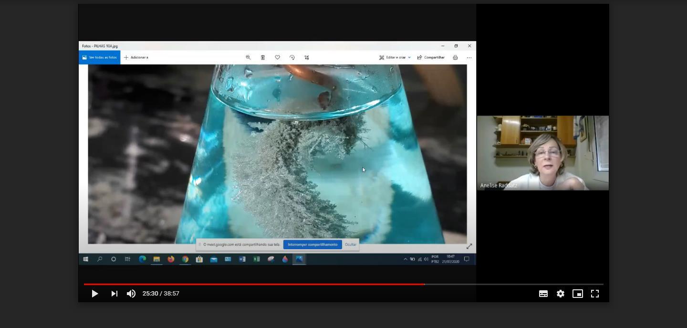687x328 pixels.
Task: Open YouTube player settings menu
Action: (x=561, y=294)
